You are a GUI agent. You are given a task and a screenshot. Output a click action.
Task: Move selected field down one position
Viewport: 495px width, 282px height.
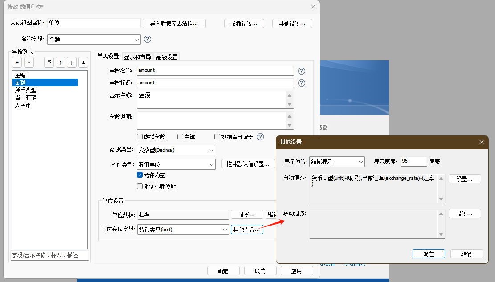(72, 63)
